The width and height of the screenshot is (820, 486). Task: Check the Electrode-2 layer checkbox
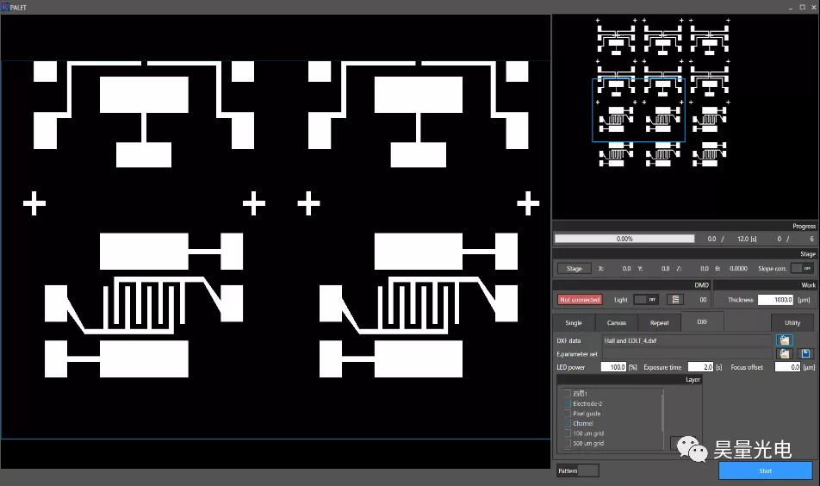568,403
